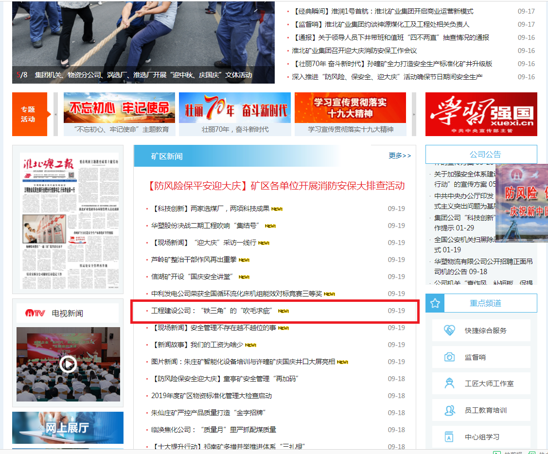
Task: Click the handshake icon for 快捷综合服务
Action: (x=450, y=331)
